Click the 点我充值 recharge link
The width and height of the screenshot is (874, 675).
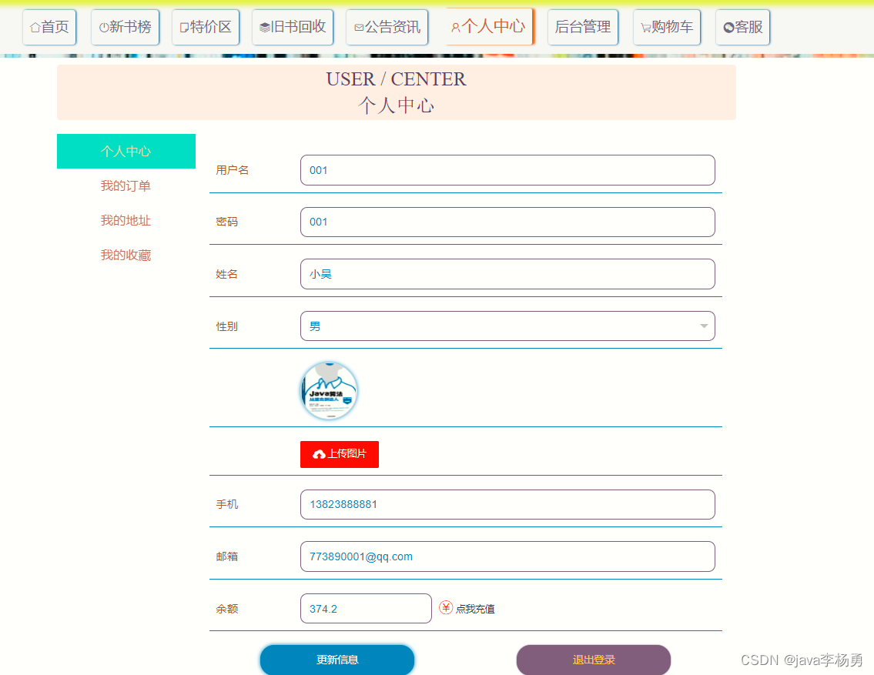click(x=475, y=609)
